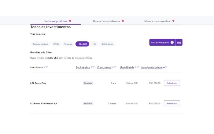Choose the Todos os ativos chip
214x134 pixels.
(x=40, y=44)
